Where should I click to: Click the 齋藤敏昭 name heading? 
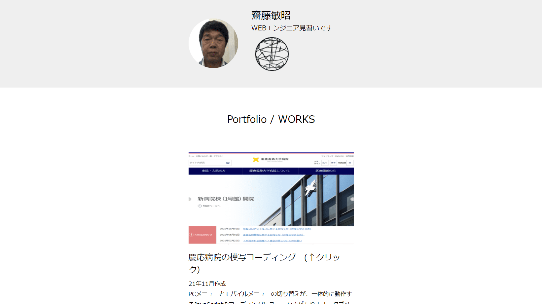(x=271, y=16)
